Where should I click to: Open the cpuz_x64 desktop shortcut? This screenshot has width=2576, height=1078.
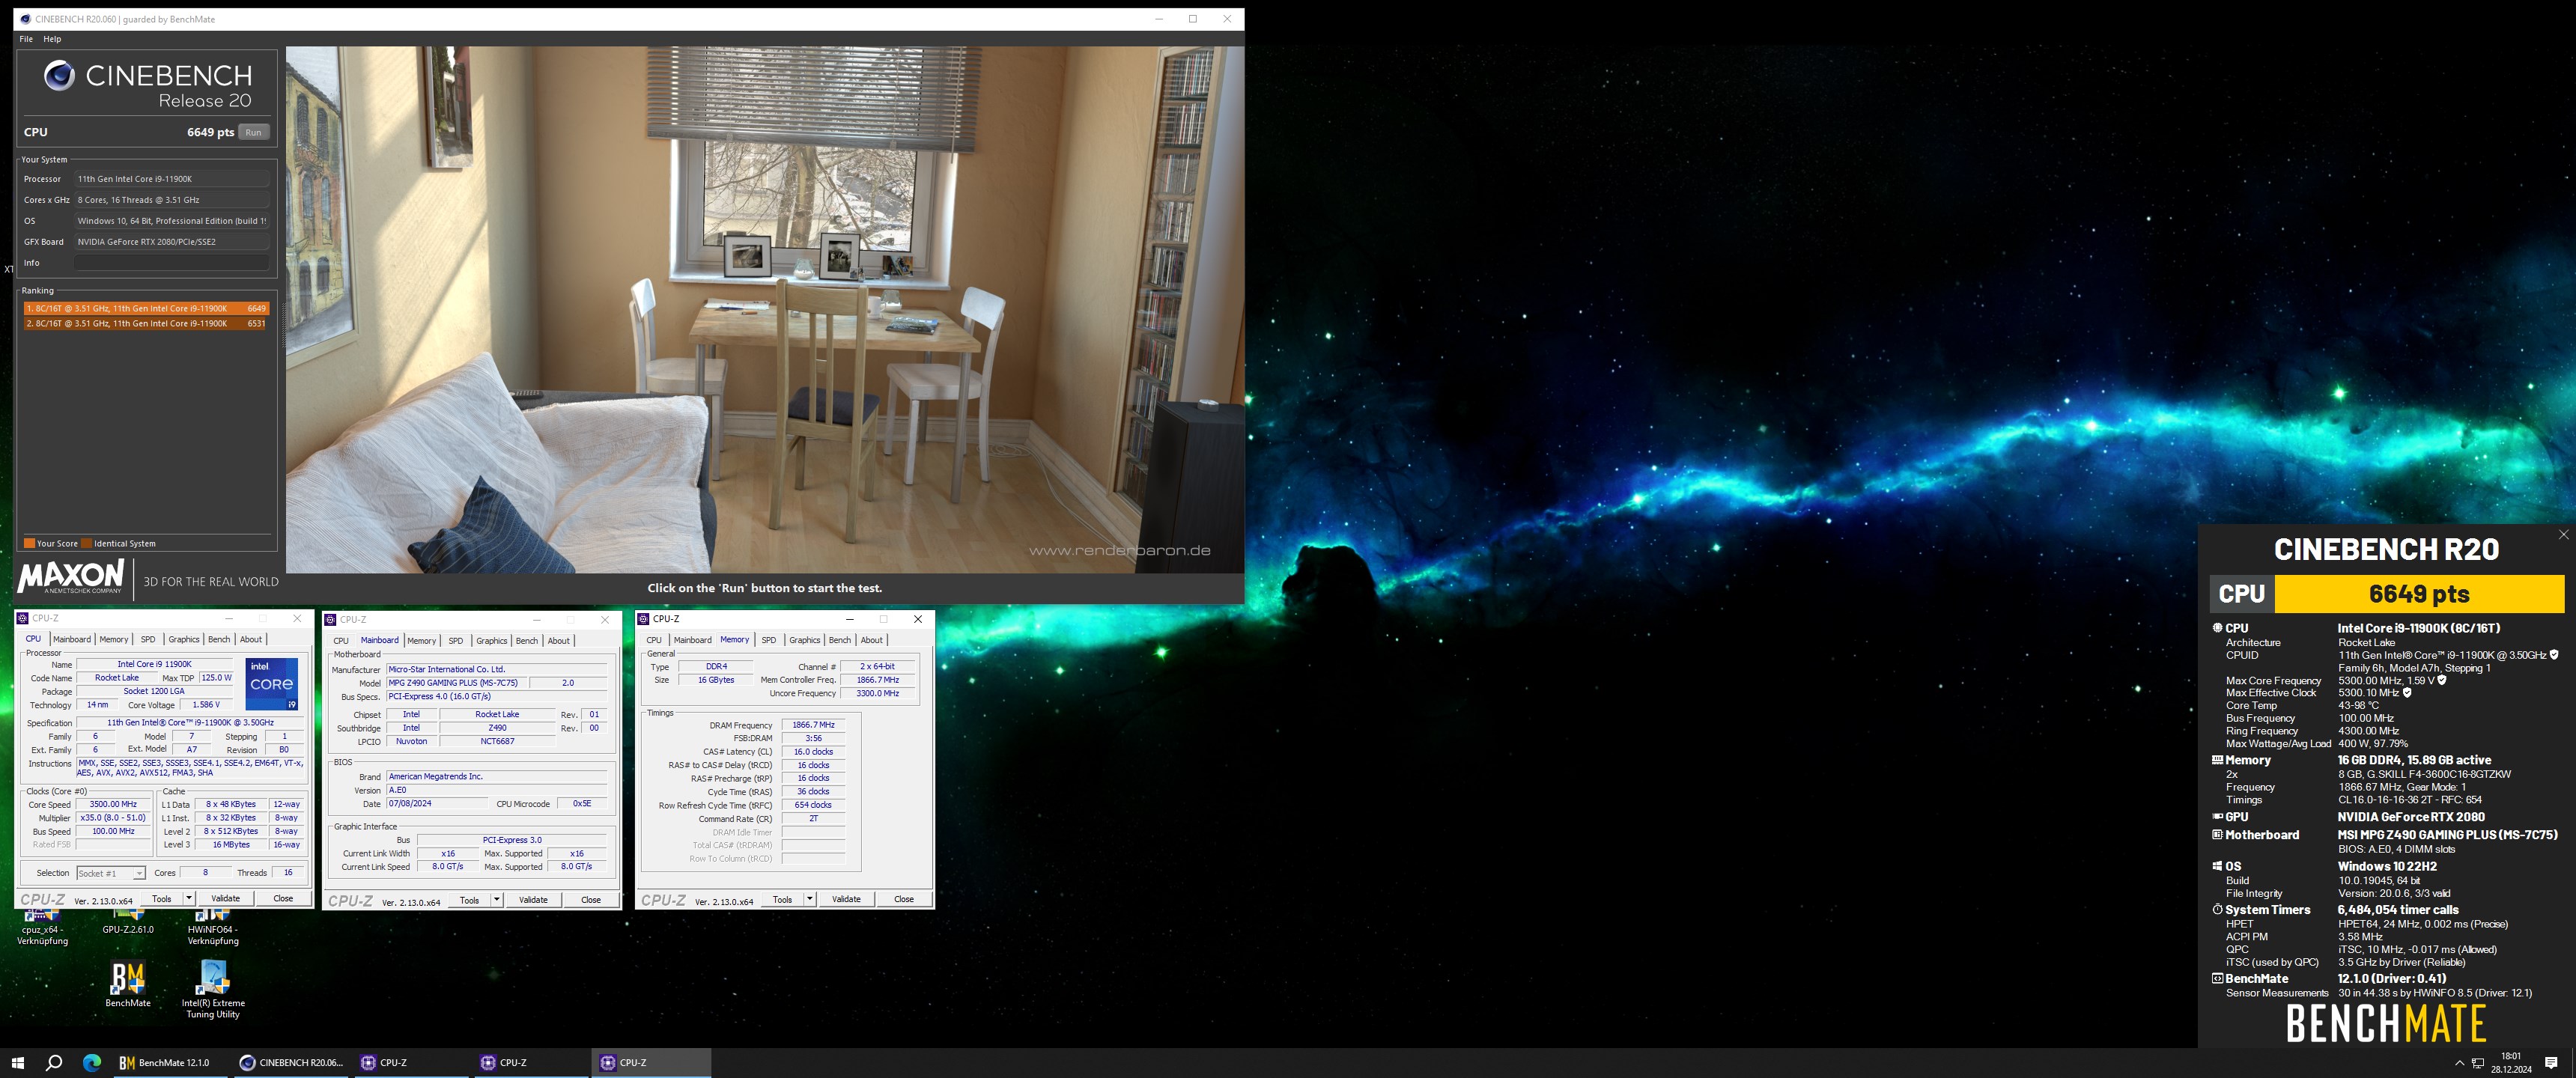point(42,927)
